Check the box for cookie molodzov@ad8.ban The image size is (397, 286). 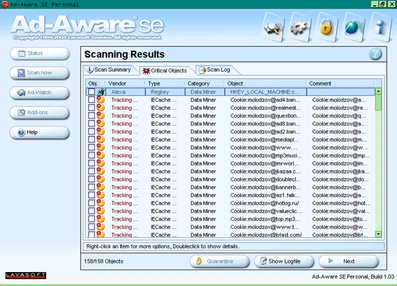pyautogui.click(x=91, y=124)
